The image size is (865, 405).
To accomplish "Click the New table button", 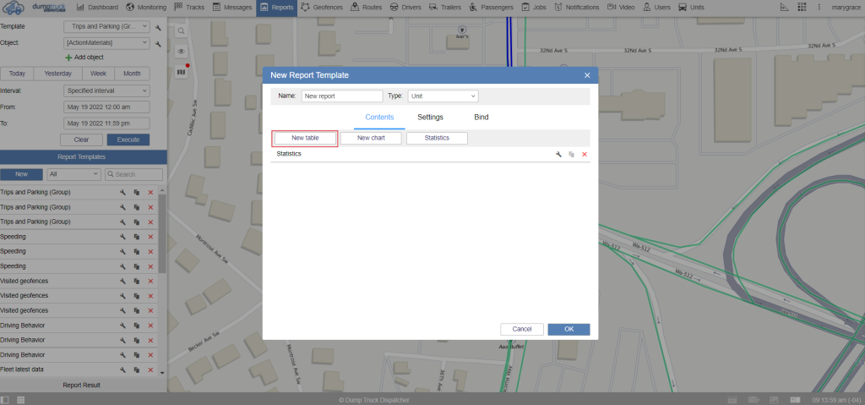I will coord(305,138).
